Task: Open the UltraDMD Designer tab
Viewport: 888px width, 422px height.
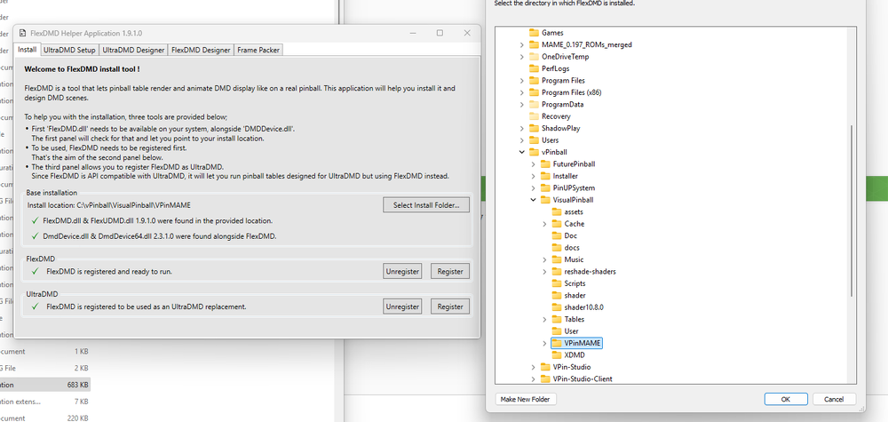Action: click(133, 50)
